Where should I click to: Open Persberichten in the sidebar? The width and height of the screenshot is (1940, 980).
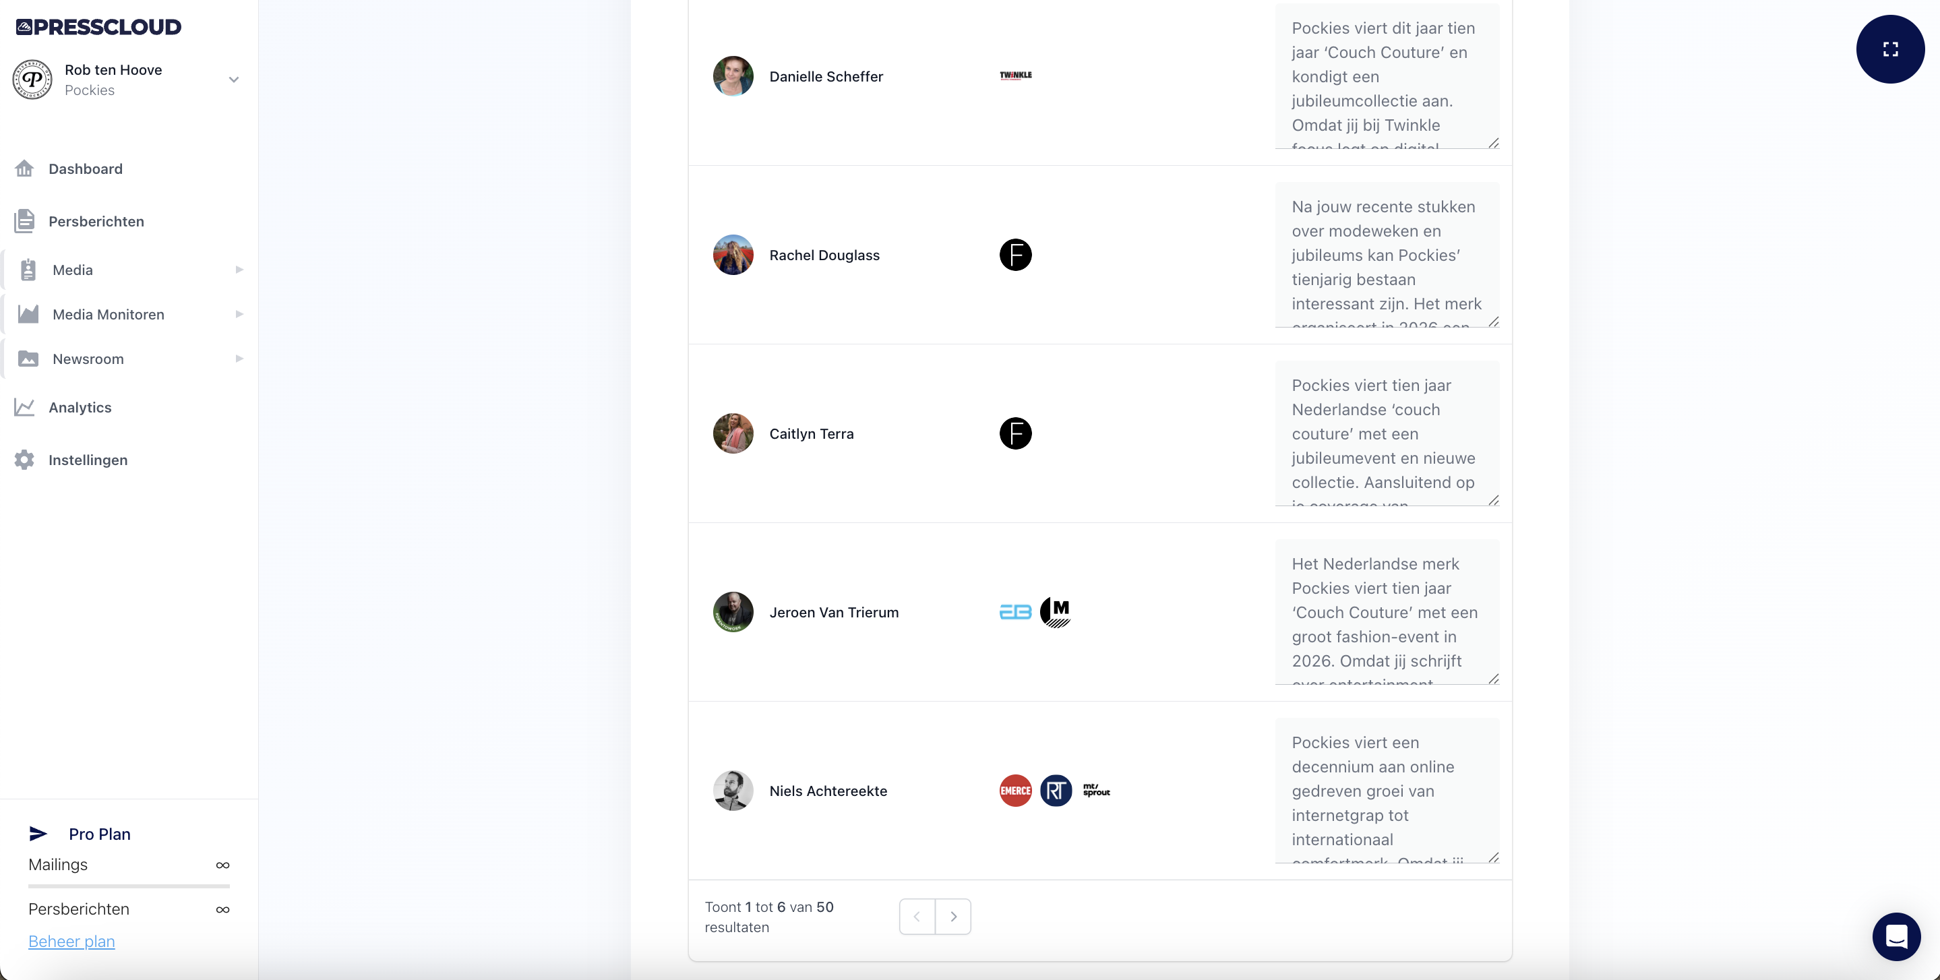tap(96, 222)
